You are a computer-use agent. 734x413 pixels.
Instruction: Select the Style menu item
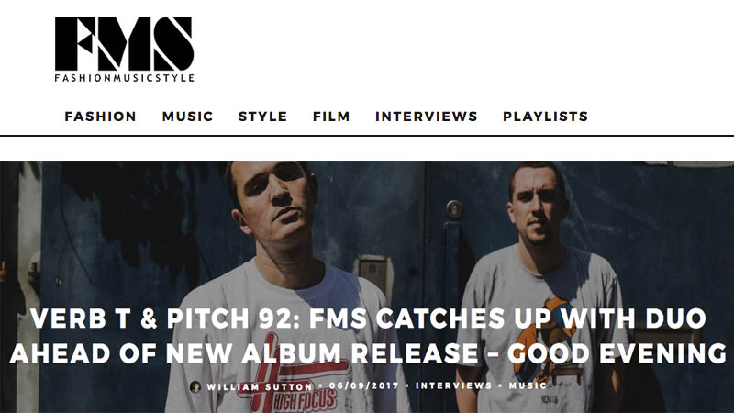[x=262, y=117]
